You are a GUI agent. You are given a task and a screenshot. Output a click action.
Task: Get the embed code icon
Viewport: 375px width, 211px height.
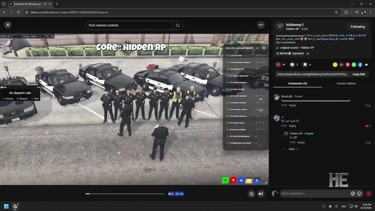click(341, 65)
